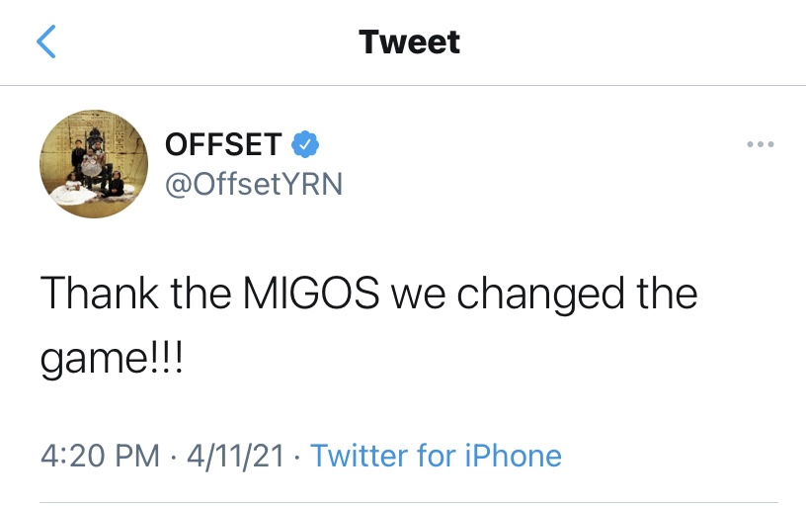Viewport: 806px width, 506px height.
Task: Select the @OffsetYRN handle
Action: coord(254,184)
